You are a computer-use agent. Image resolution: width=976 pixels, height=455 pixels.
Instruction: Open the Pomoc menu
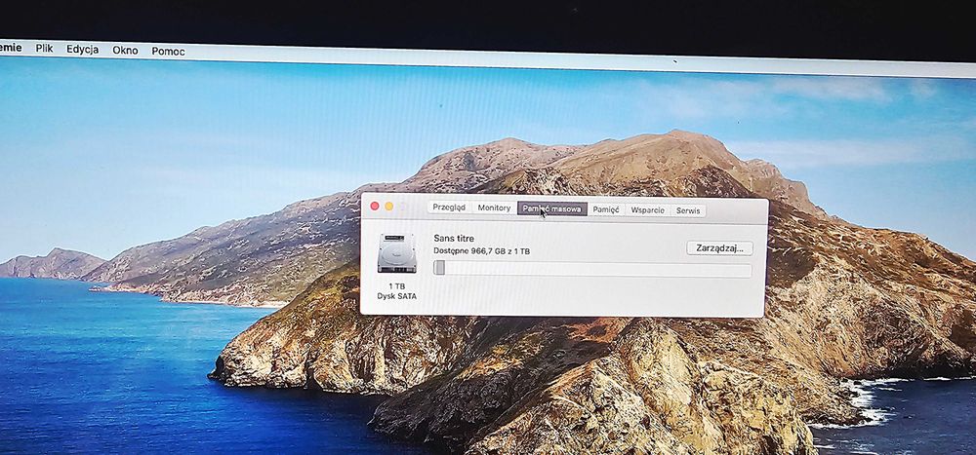pyautogui.click(x=168, y=51)
